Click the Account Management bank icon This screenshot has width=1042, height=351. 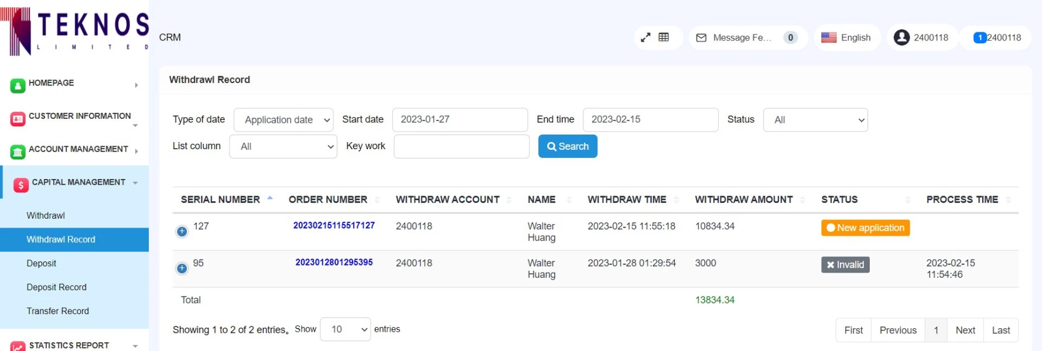click(18, 152)
